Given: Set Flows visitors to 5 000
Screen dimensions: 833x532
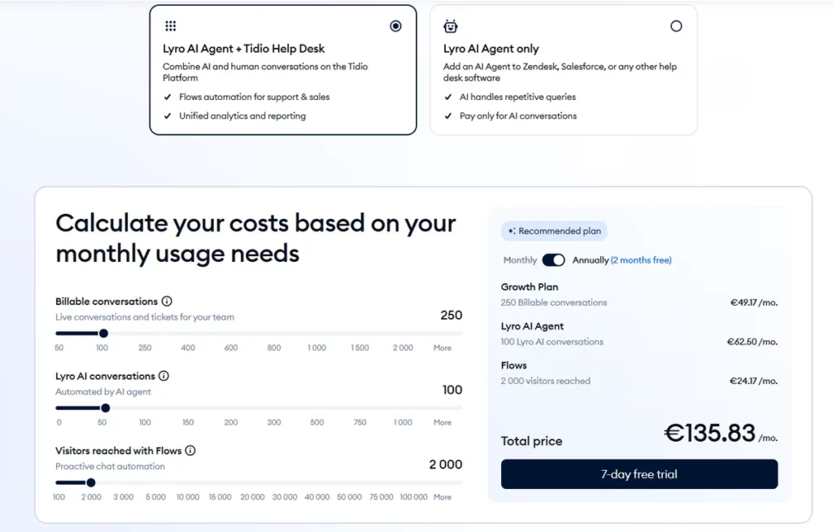Looking at the screenshot, I should click(155, 497).
